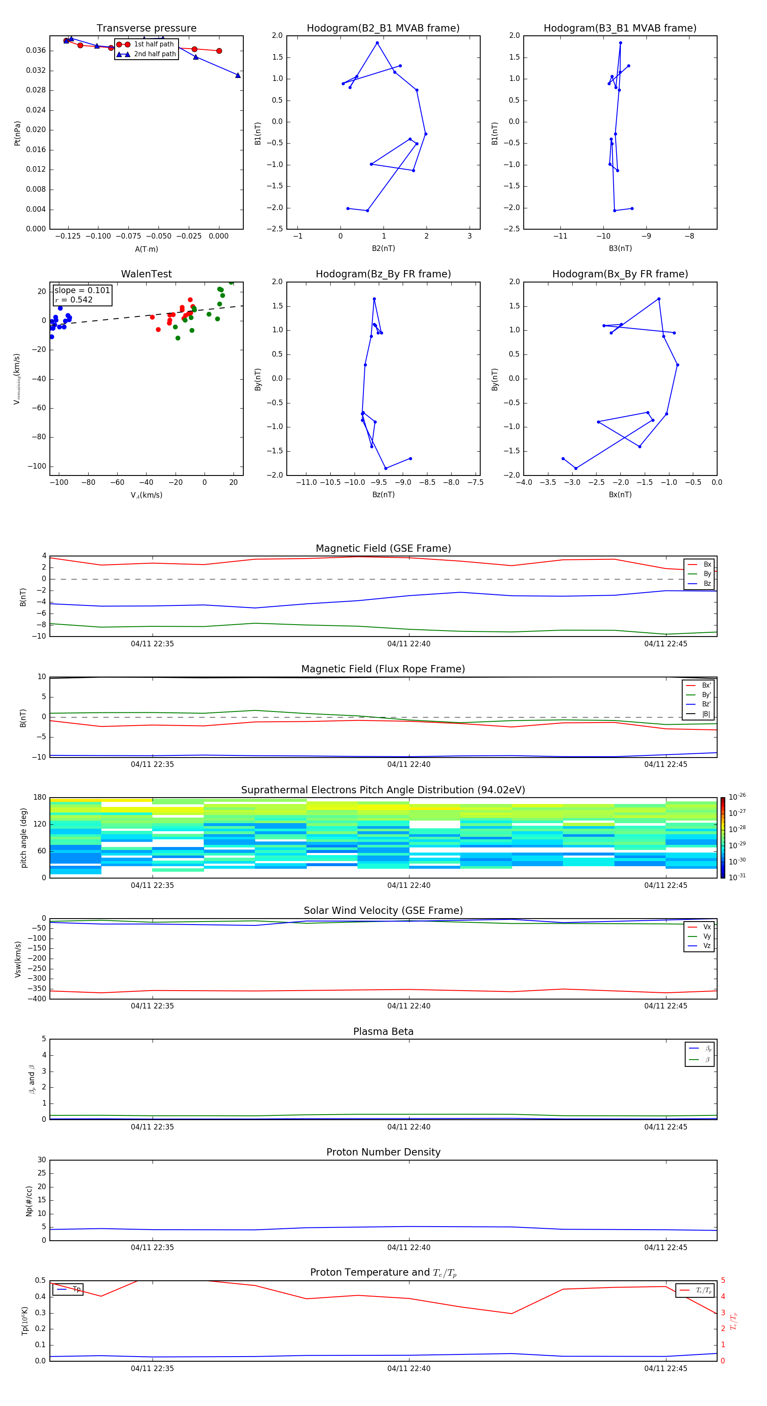The width and height of the screenshot is (767, 1406).
Task: Click the Vy entry in solar wind legend
Action: 699,936
